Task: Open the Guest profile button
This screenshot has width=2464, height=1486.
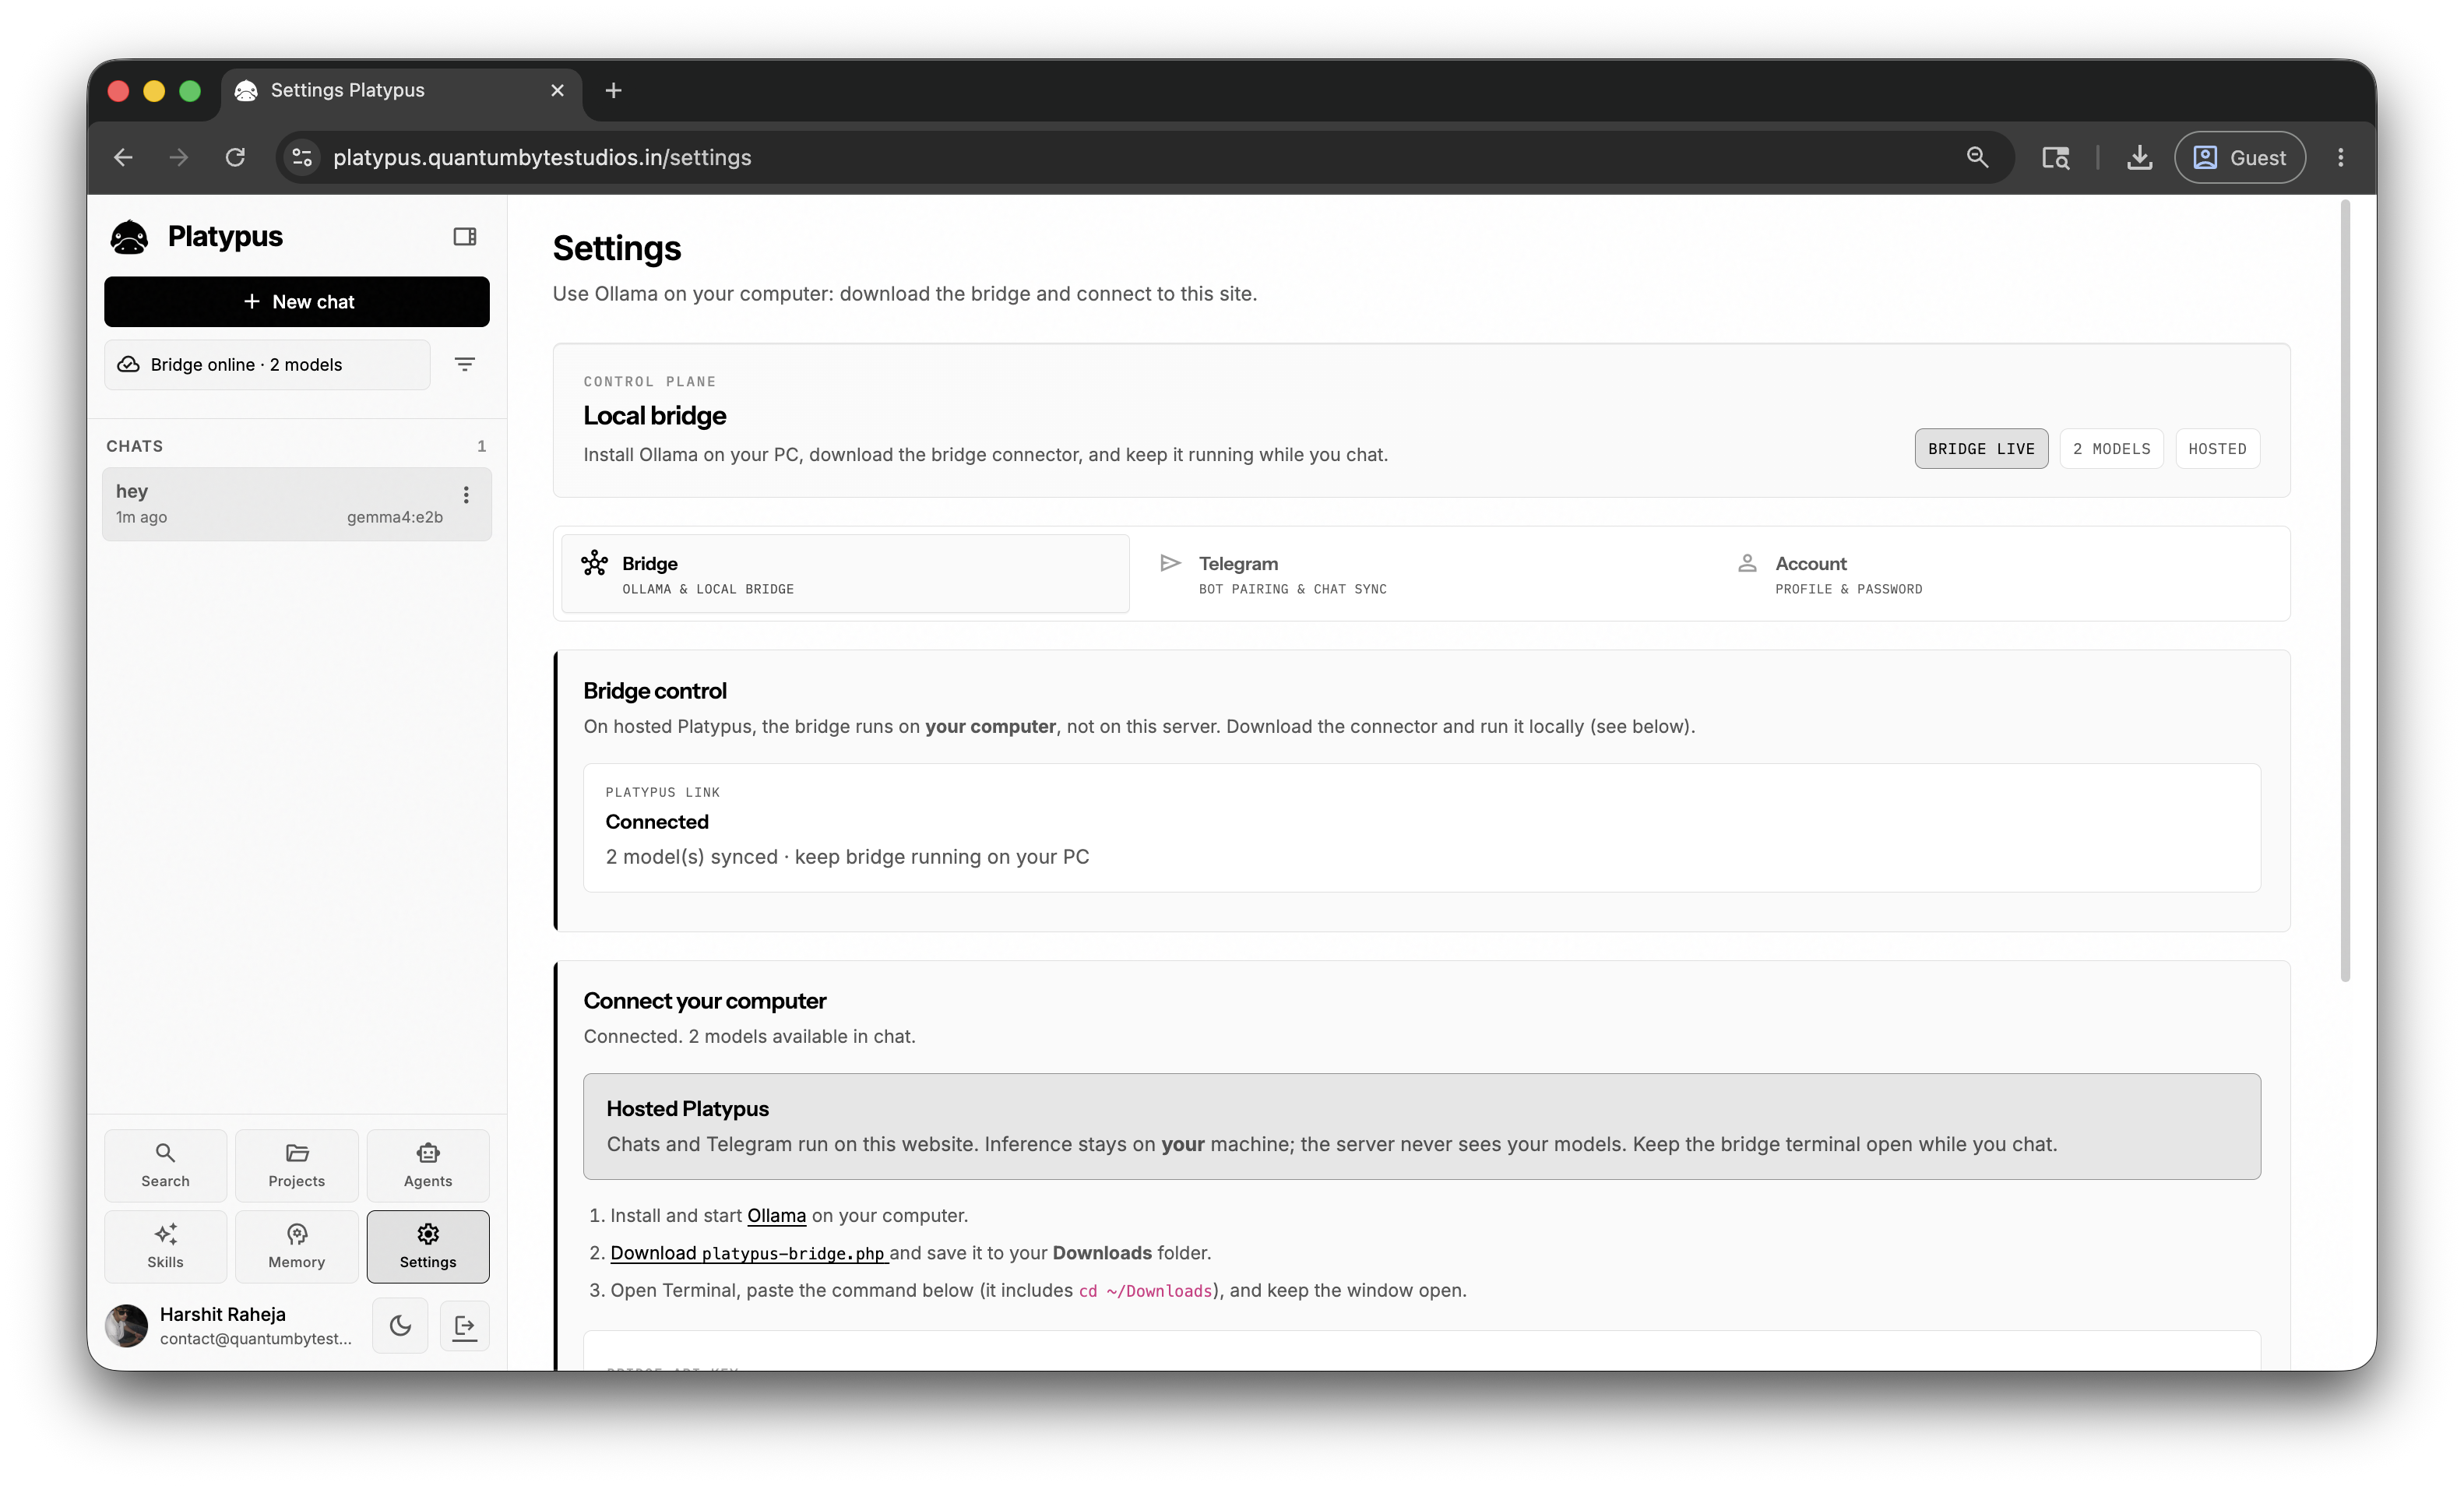Action: point(2239,157)
